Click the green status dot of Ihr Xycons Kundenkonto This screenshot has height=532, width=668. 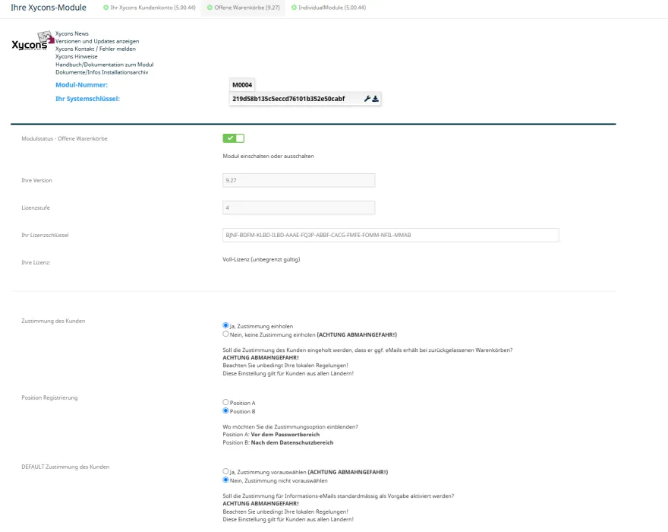(106, 8)
